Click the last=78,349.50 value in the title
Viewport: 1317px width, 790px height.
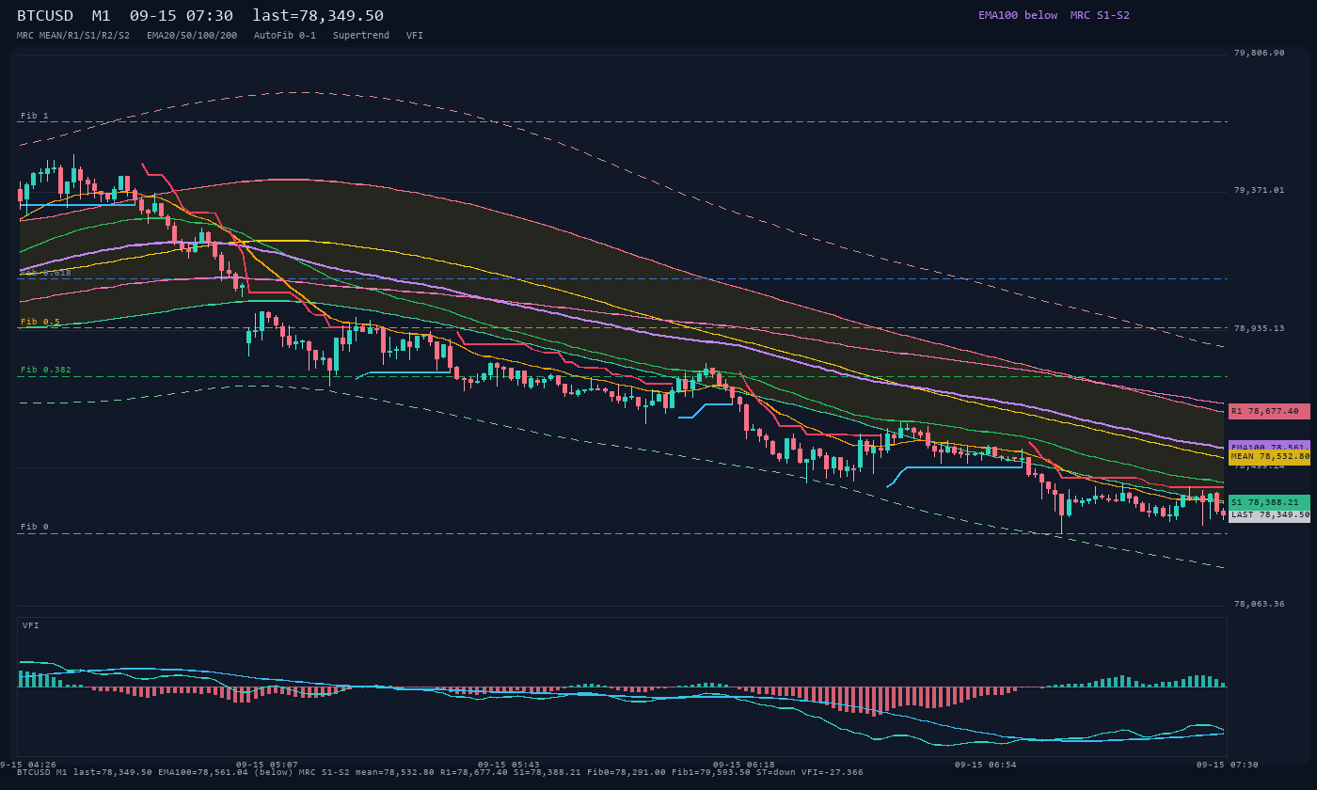pos(318,16)
